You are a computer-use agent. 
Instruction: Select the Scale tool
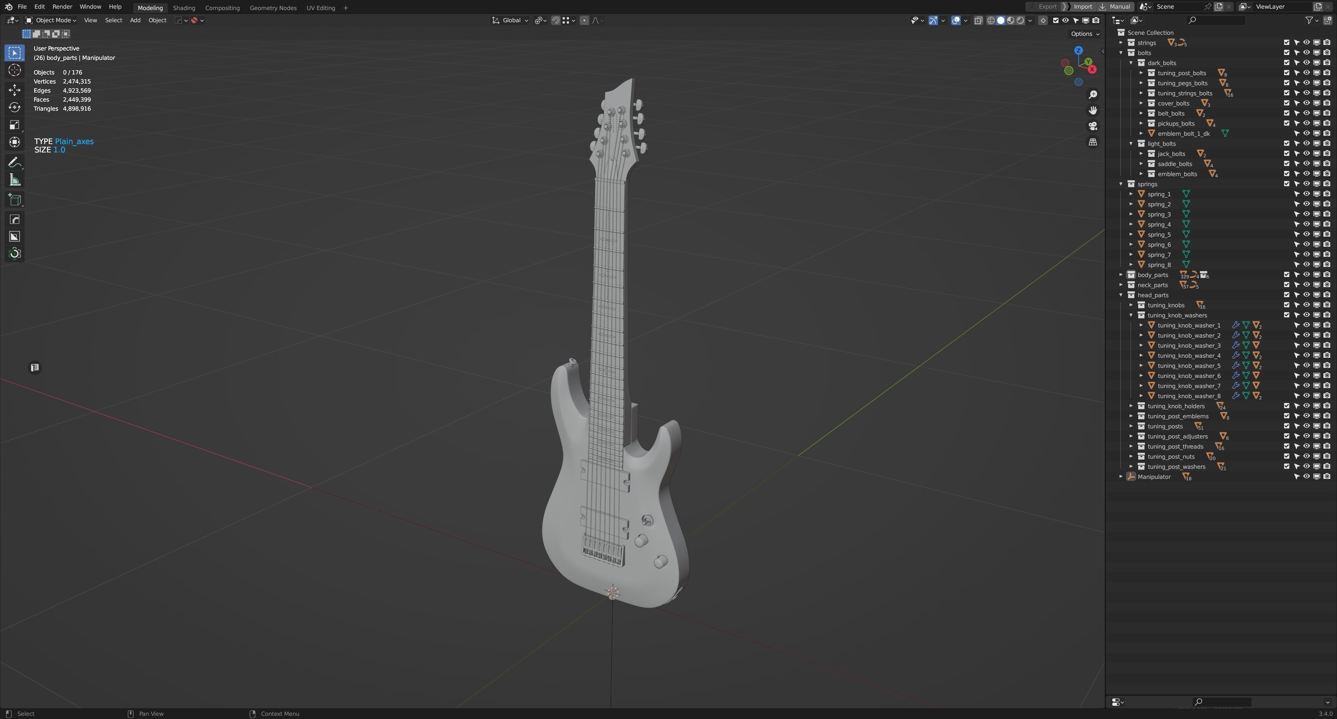15,125
